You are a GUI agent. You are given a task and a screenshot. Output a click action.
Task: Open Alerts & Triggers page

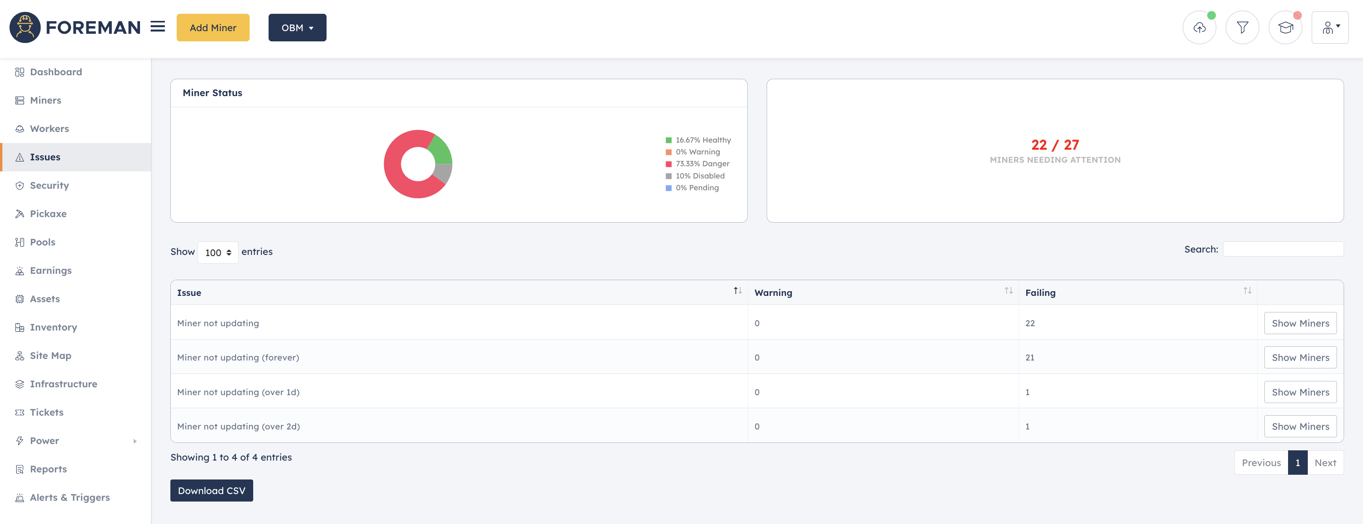(69, 498)
